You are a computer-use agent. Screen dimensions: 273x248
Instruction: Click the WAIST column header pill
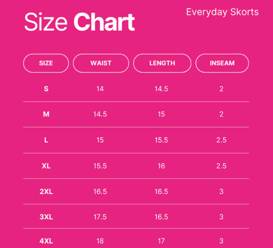click(101, 63)
